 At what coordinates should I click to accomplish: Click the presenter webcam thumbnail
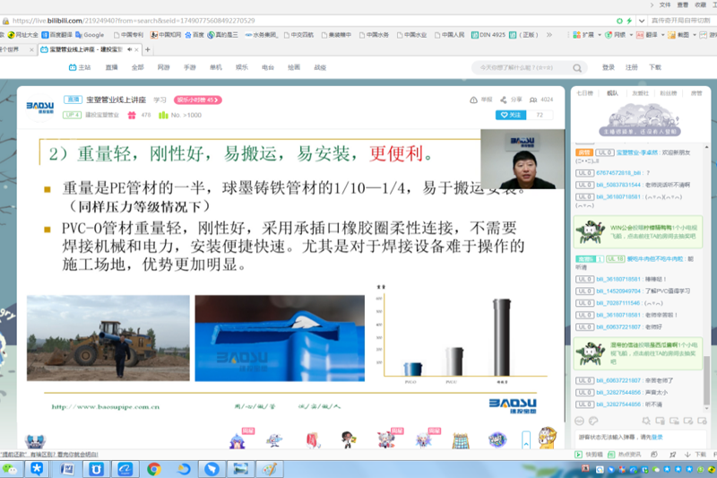click(523, 159)
